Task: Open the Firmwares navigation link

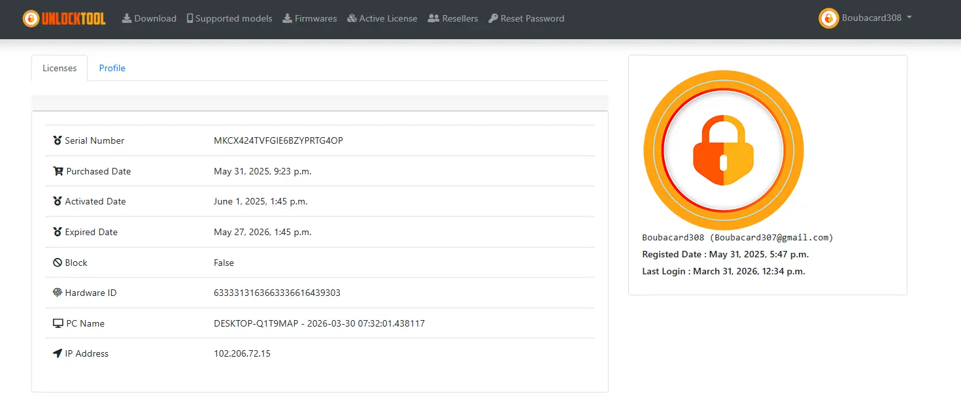Action: point(310,18)
